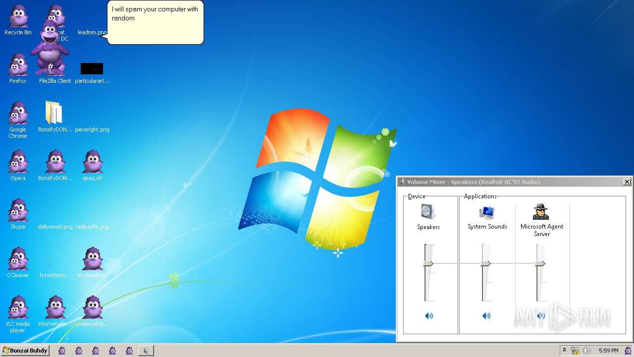Viewport: 634px width, 357px height.
Task: Click the 5:59 PM clock
Action: [608, 351]
